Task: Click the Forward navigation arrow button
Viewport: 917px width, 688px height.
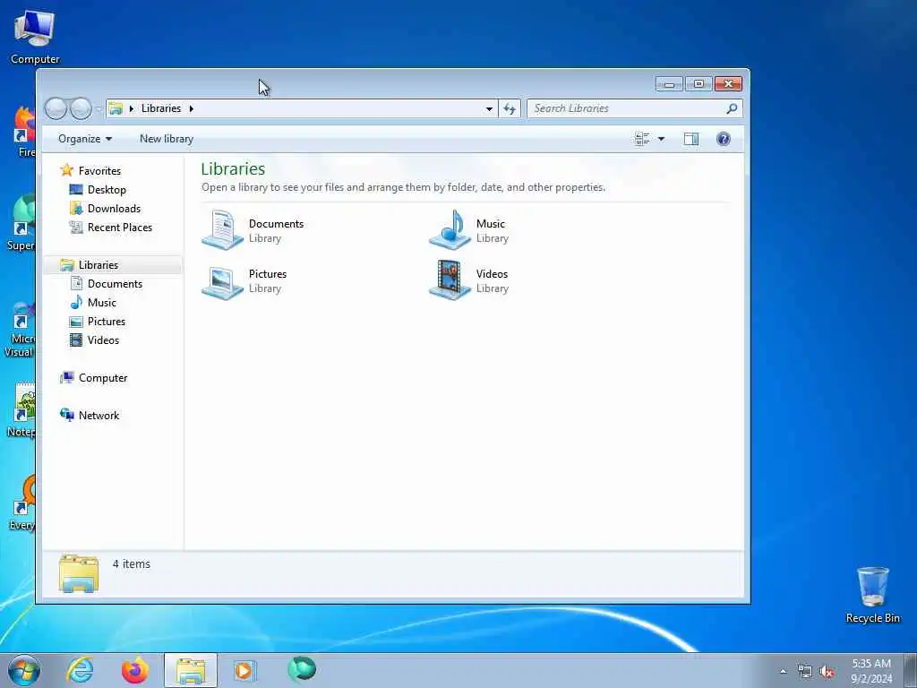Action: 81,108
